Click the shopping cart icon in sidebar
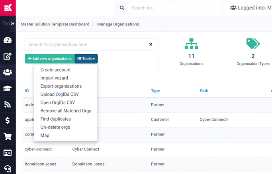Viewport: 272px width, 174px height. (x=8, y=137)
